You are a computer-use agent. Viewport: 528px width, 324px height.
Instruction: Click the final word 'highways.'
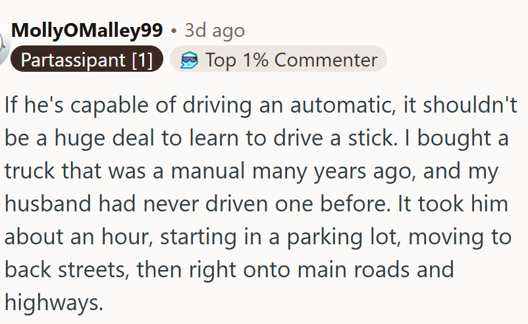pos(54,302)
